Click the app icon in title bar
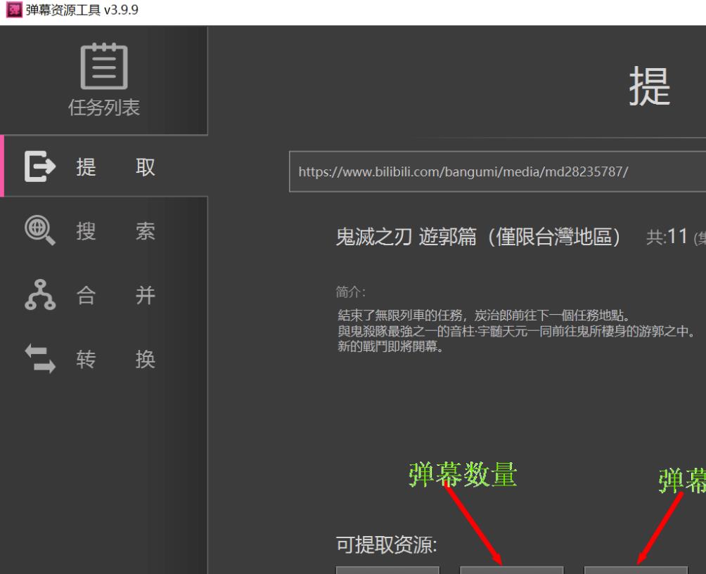Screen dimensions: 706x574 tap(14, 10)
